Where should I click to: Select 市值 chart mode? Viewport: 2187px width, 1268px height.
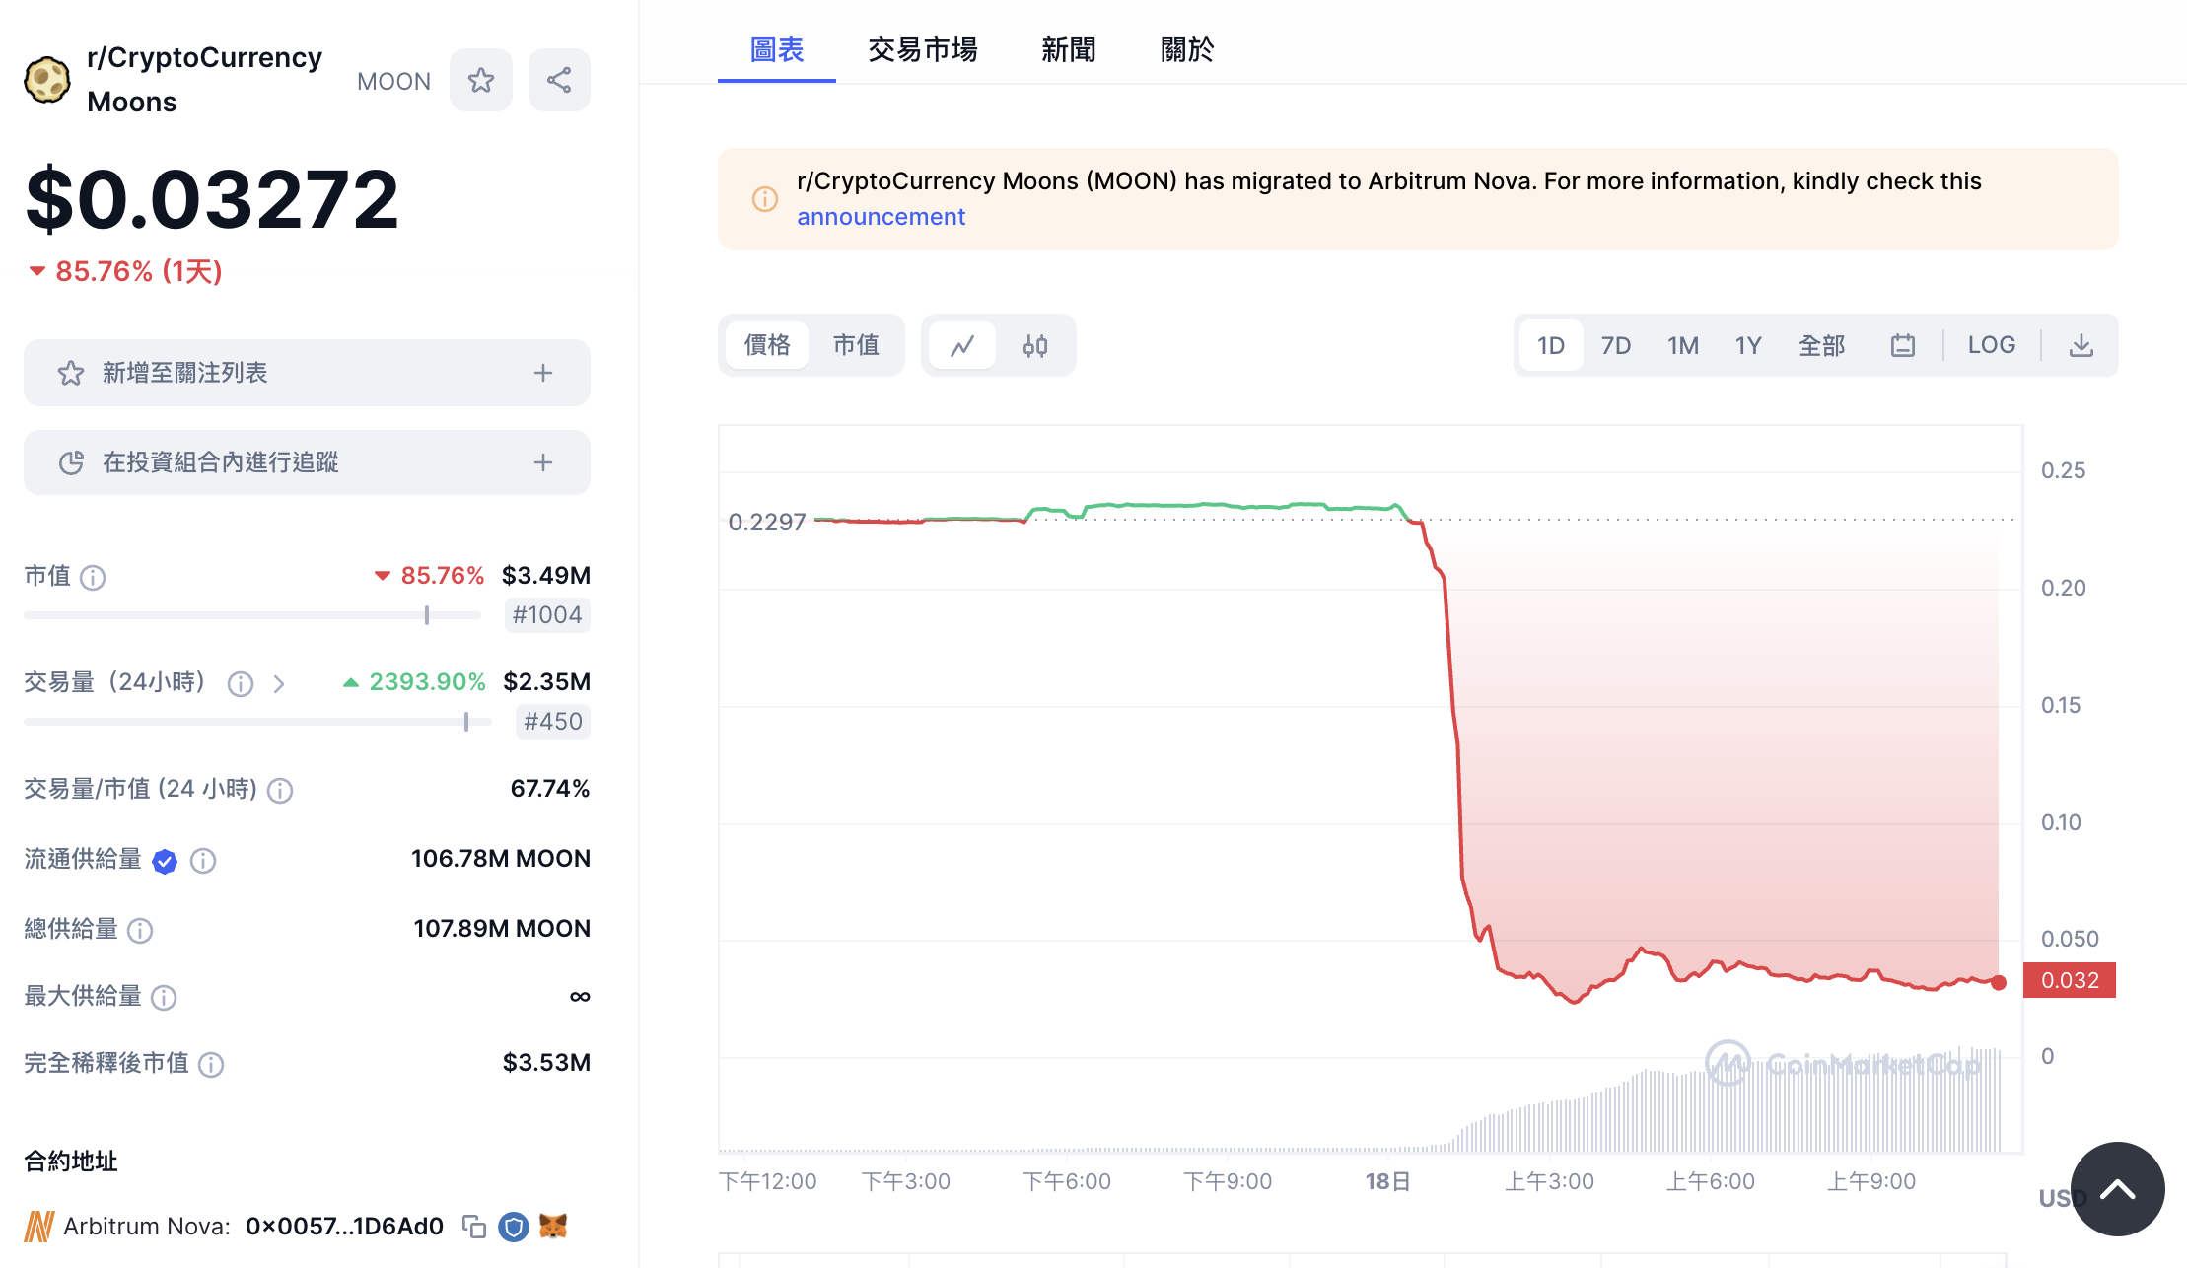[x=856, y=345]
